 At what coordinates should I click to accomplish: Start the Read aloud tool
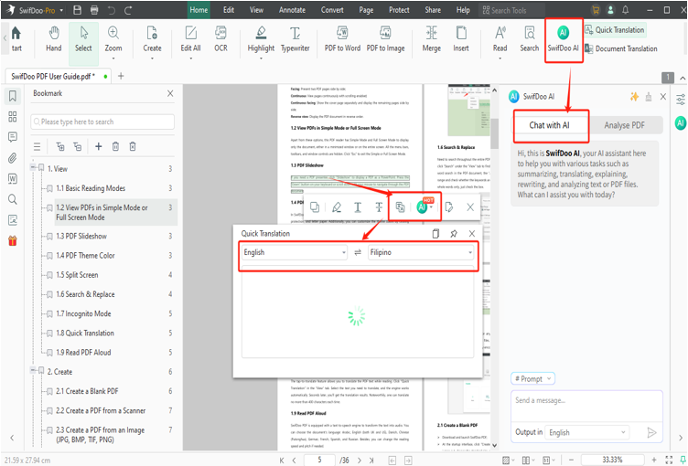[x=500, y=39]
